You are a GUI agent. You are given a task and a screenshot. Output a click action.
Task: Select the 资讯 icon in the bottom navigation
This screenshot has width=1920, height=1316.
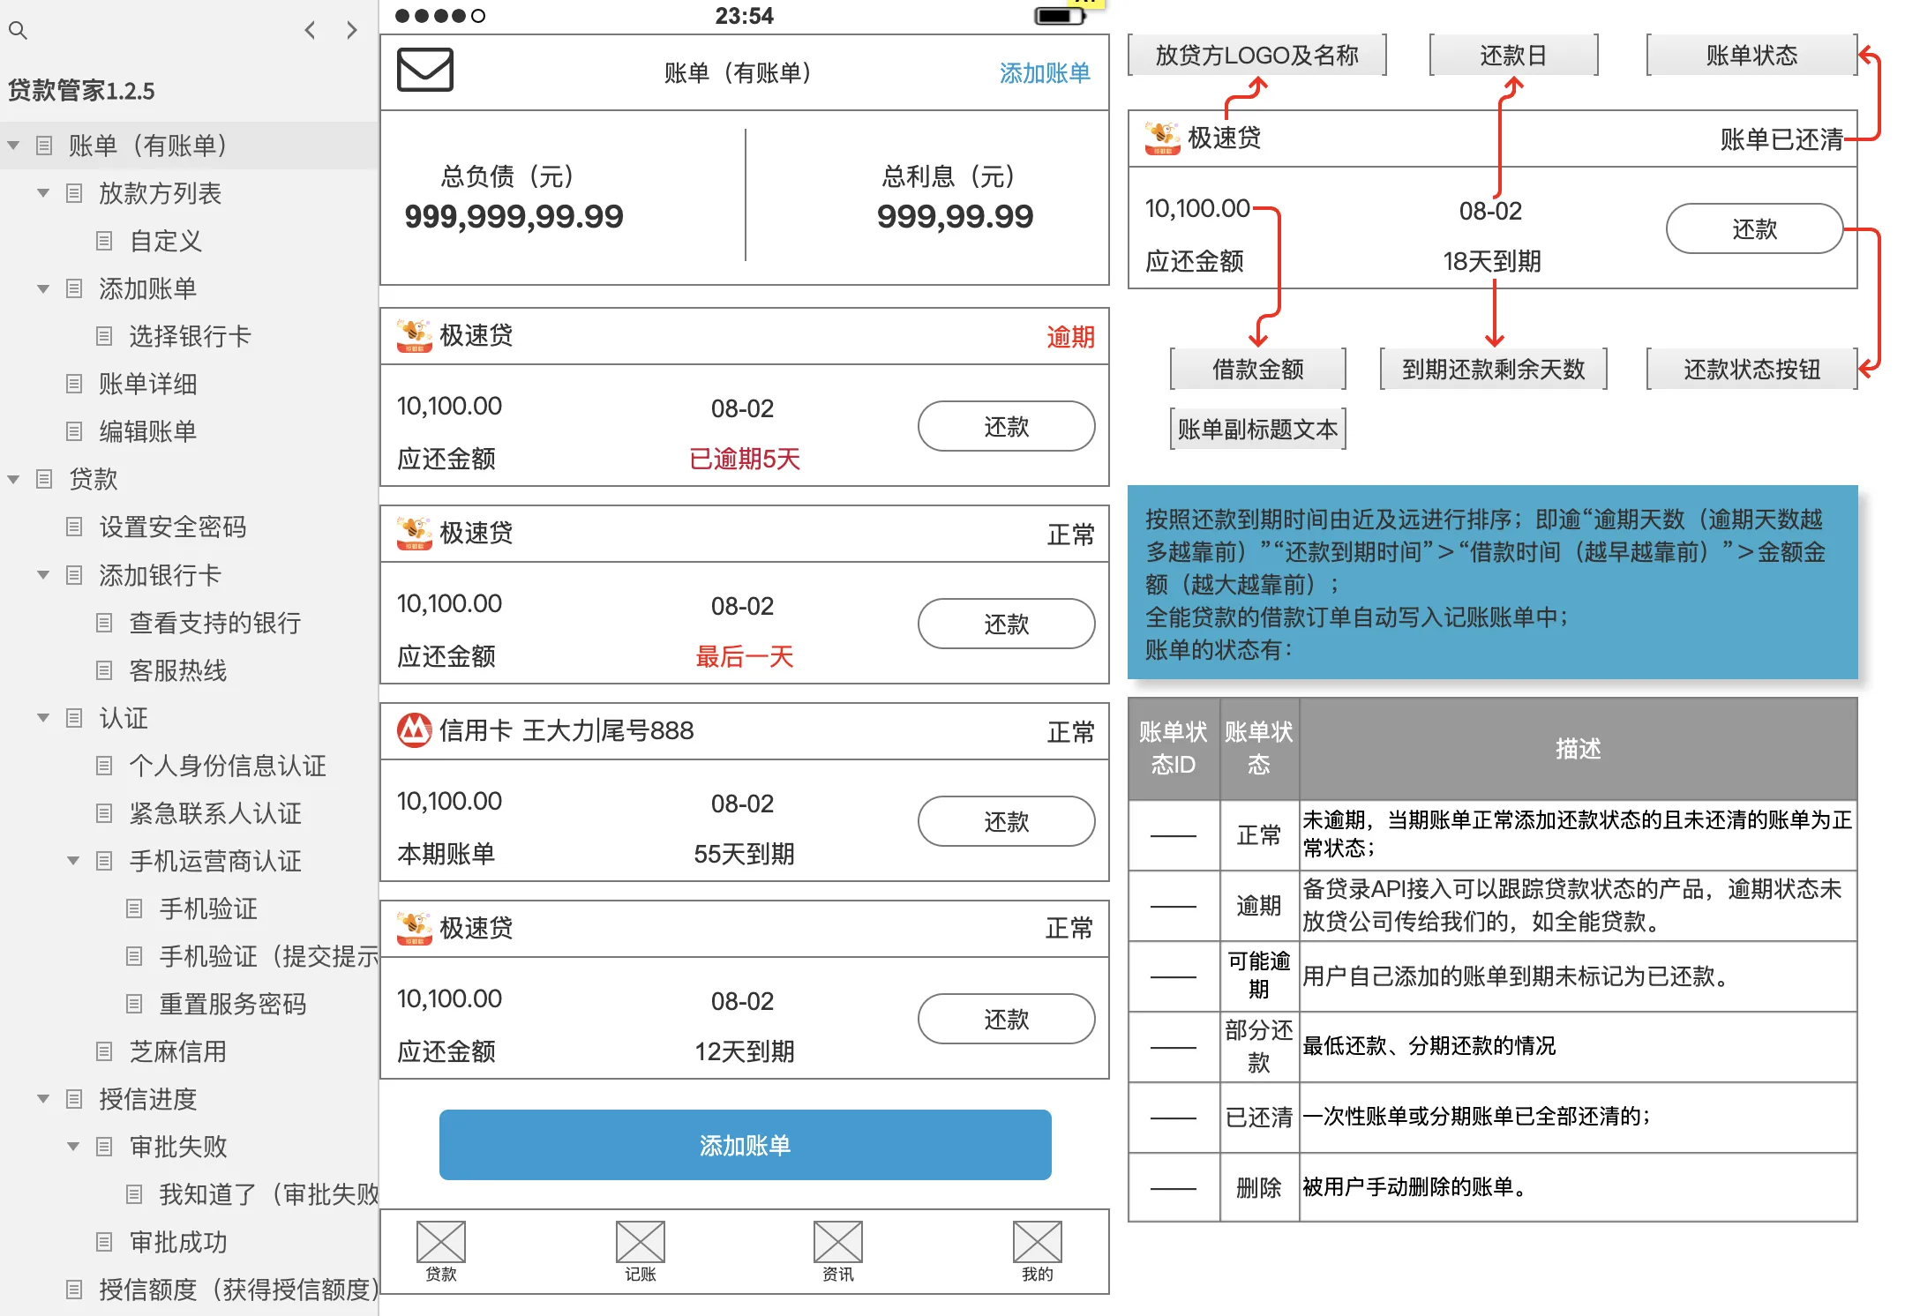point(836,1244)
